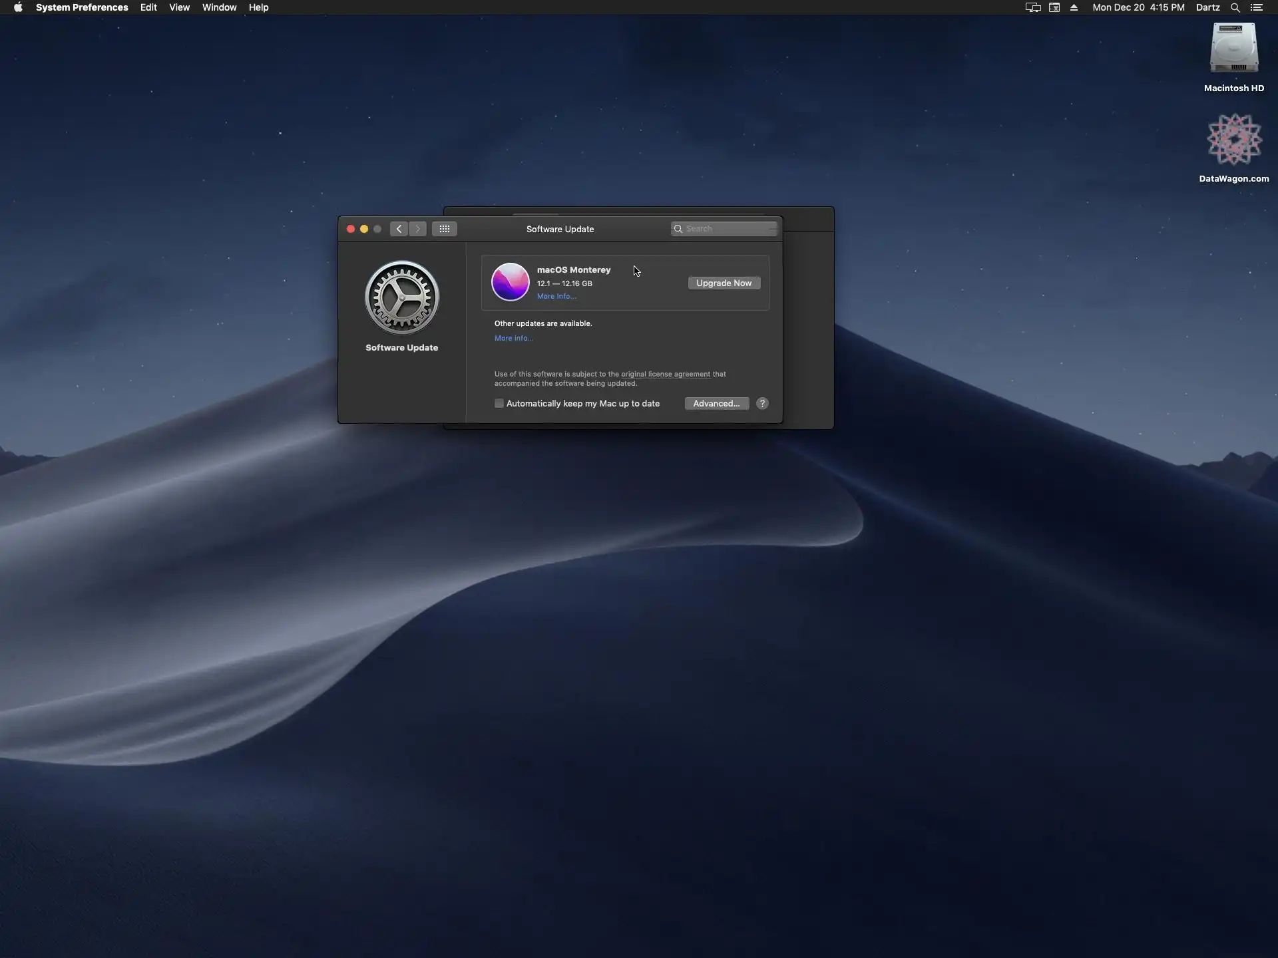Open the Apple menu
1278x958 pixels.
click(18, 7)
